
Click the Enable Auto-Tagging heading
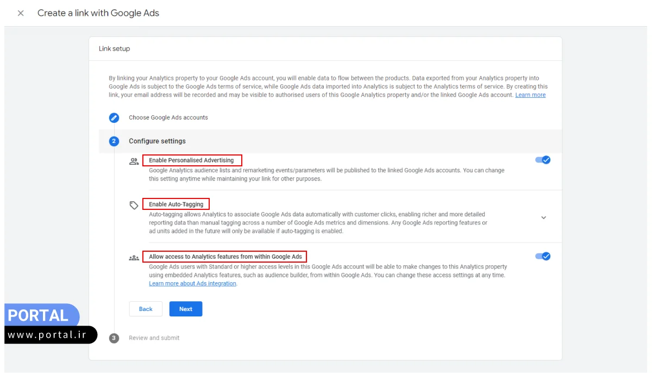pos(176,204)
